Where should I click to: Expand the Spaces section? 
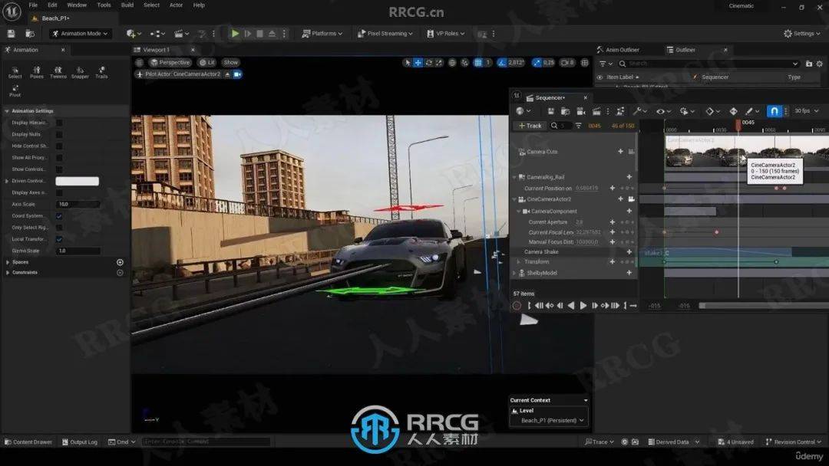(x=8, y=262)
